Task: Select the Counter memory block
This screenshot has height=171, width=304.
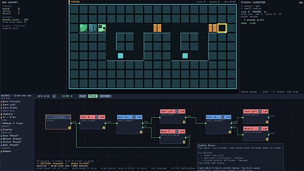Action: coord(7,129)
